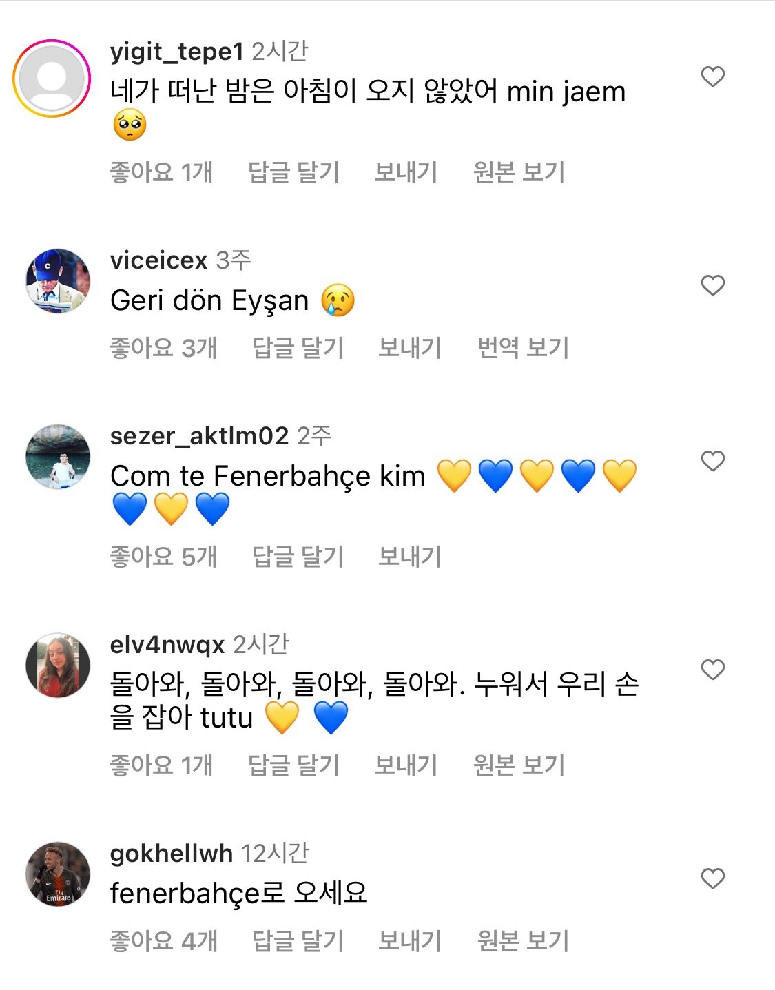The height and width of the screenshot is (990, 775).
Task: Heart the comment by elv4nwqx
Action: tap(712, 670)
